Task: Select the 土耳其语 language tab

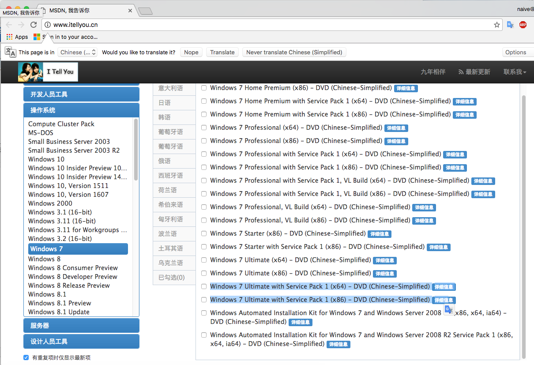Action: (x=174, y=248)
